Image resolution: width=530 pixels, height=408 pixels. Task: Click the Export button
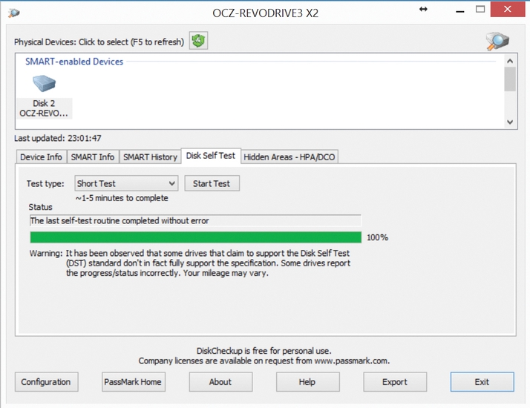(x=395, y=382)
